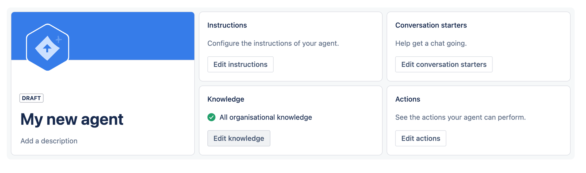Viewport: 586px width, 173px height.
Task: Open Edit actions
Action: coord(420,138)
